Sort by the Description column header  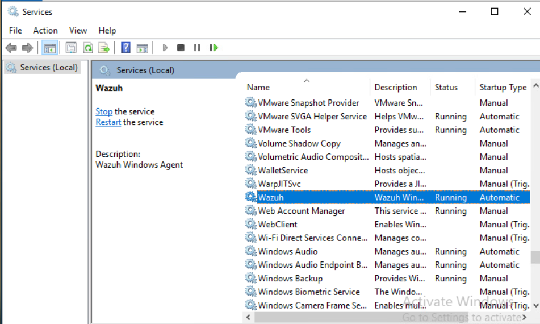pyautogui.click(x=400, y=87)
